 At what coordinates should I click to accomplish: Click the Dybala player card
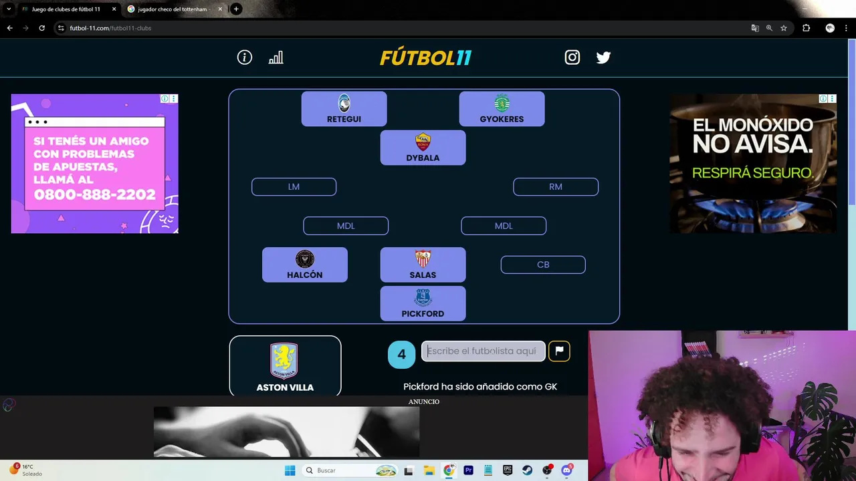[x=423, y=148]
